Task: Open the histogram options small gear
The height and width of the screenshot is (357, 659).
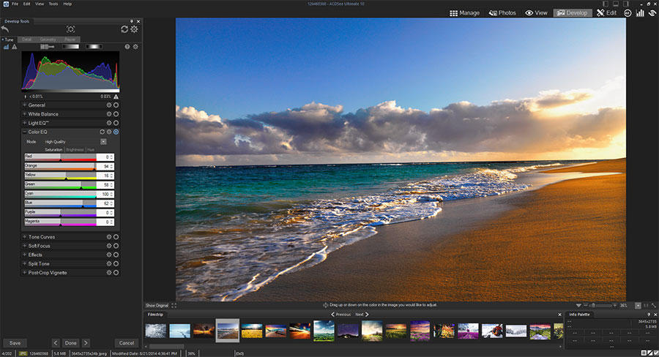Action: coord(135,47)
